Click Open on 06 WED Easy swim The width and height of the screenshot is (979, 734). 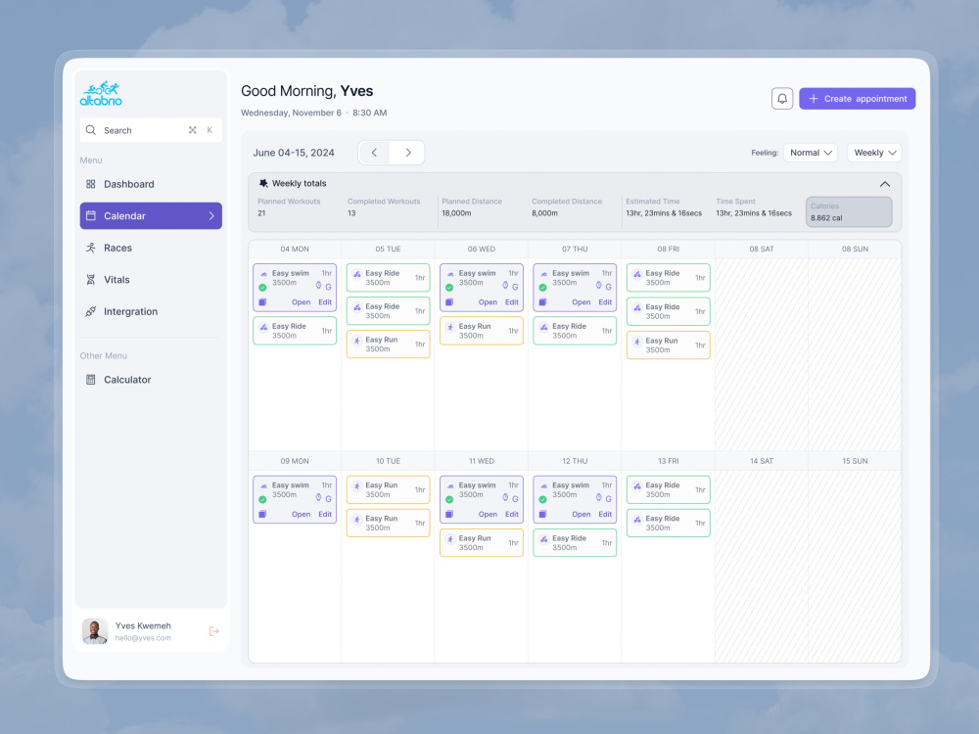click(488, 302)
